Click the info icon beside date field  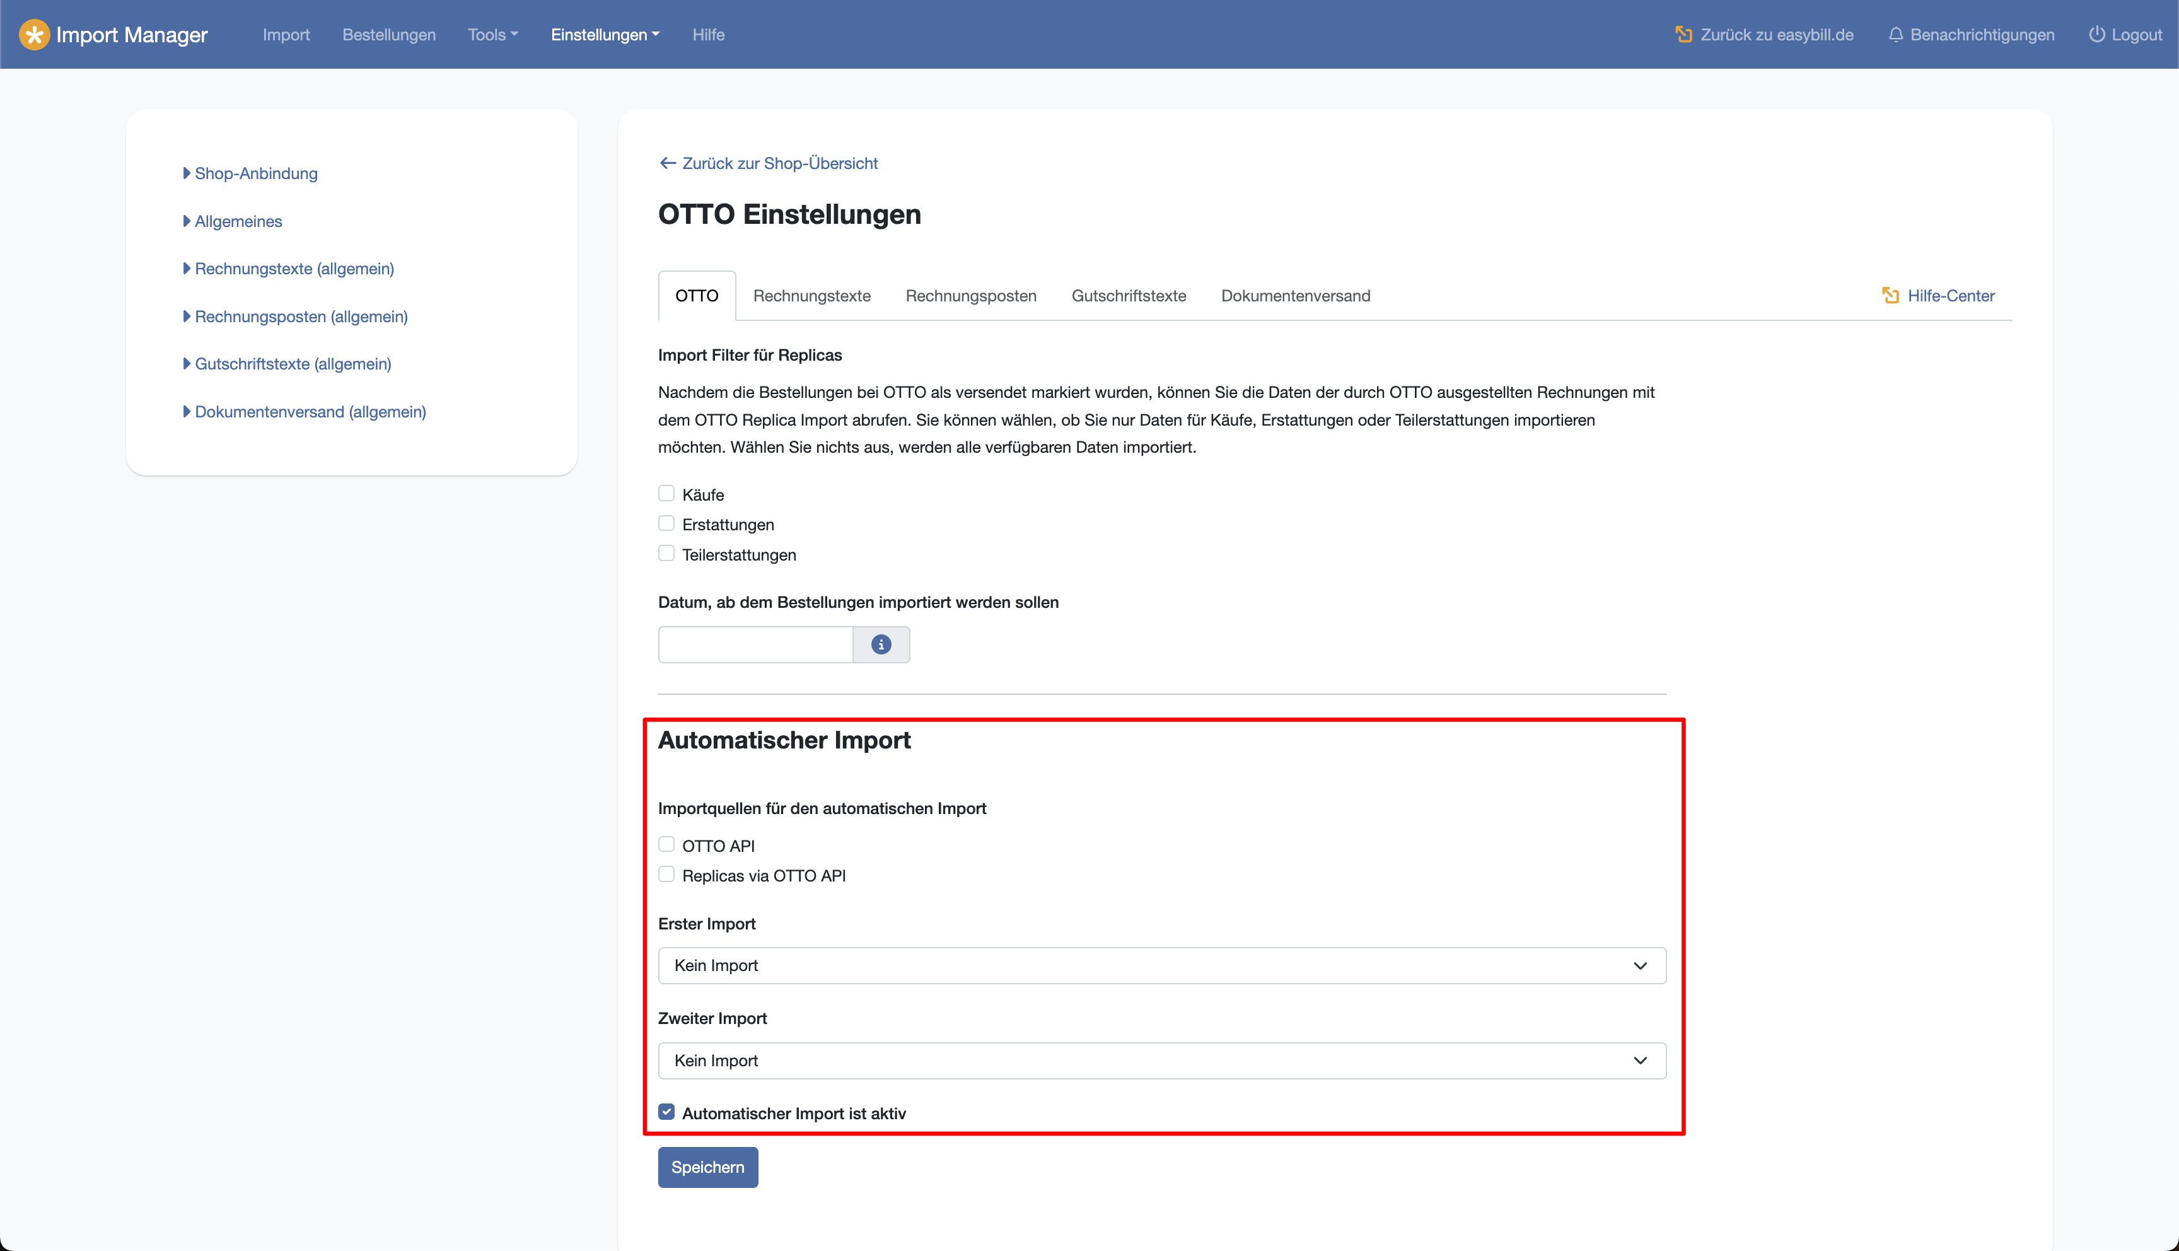tap(880, 644)
